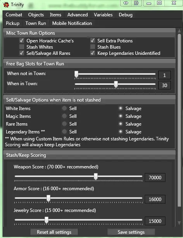Switch to the Variables tab
This screenshot has height=238, width=183.
pyautogui.click(x=103, y=15)
